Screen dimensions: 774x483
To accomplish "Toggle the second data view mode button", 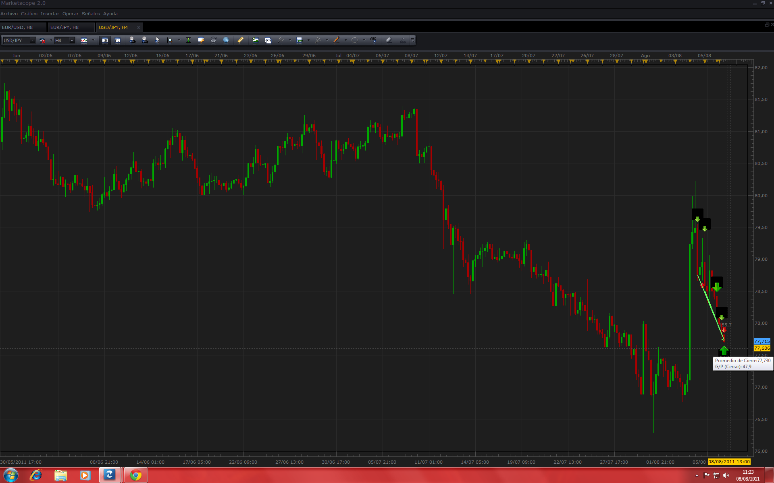I will click(117, 40).
